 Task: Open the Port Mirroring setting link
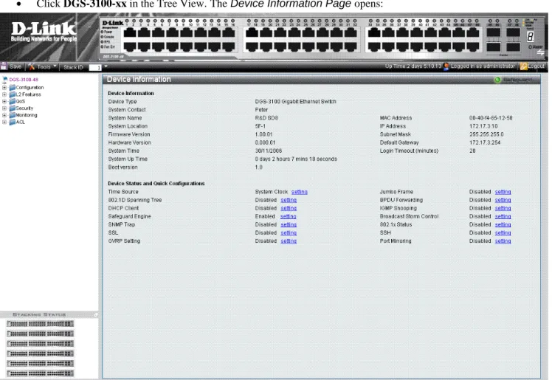tap(503, 241)
